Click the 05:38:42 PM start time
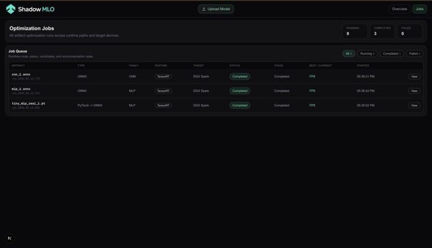 click(366, 91)
